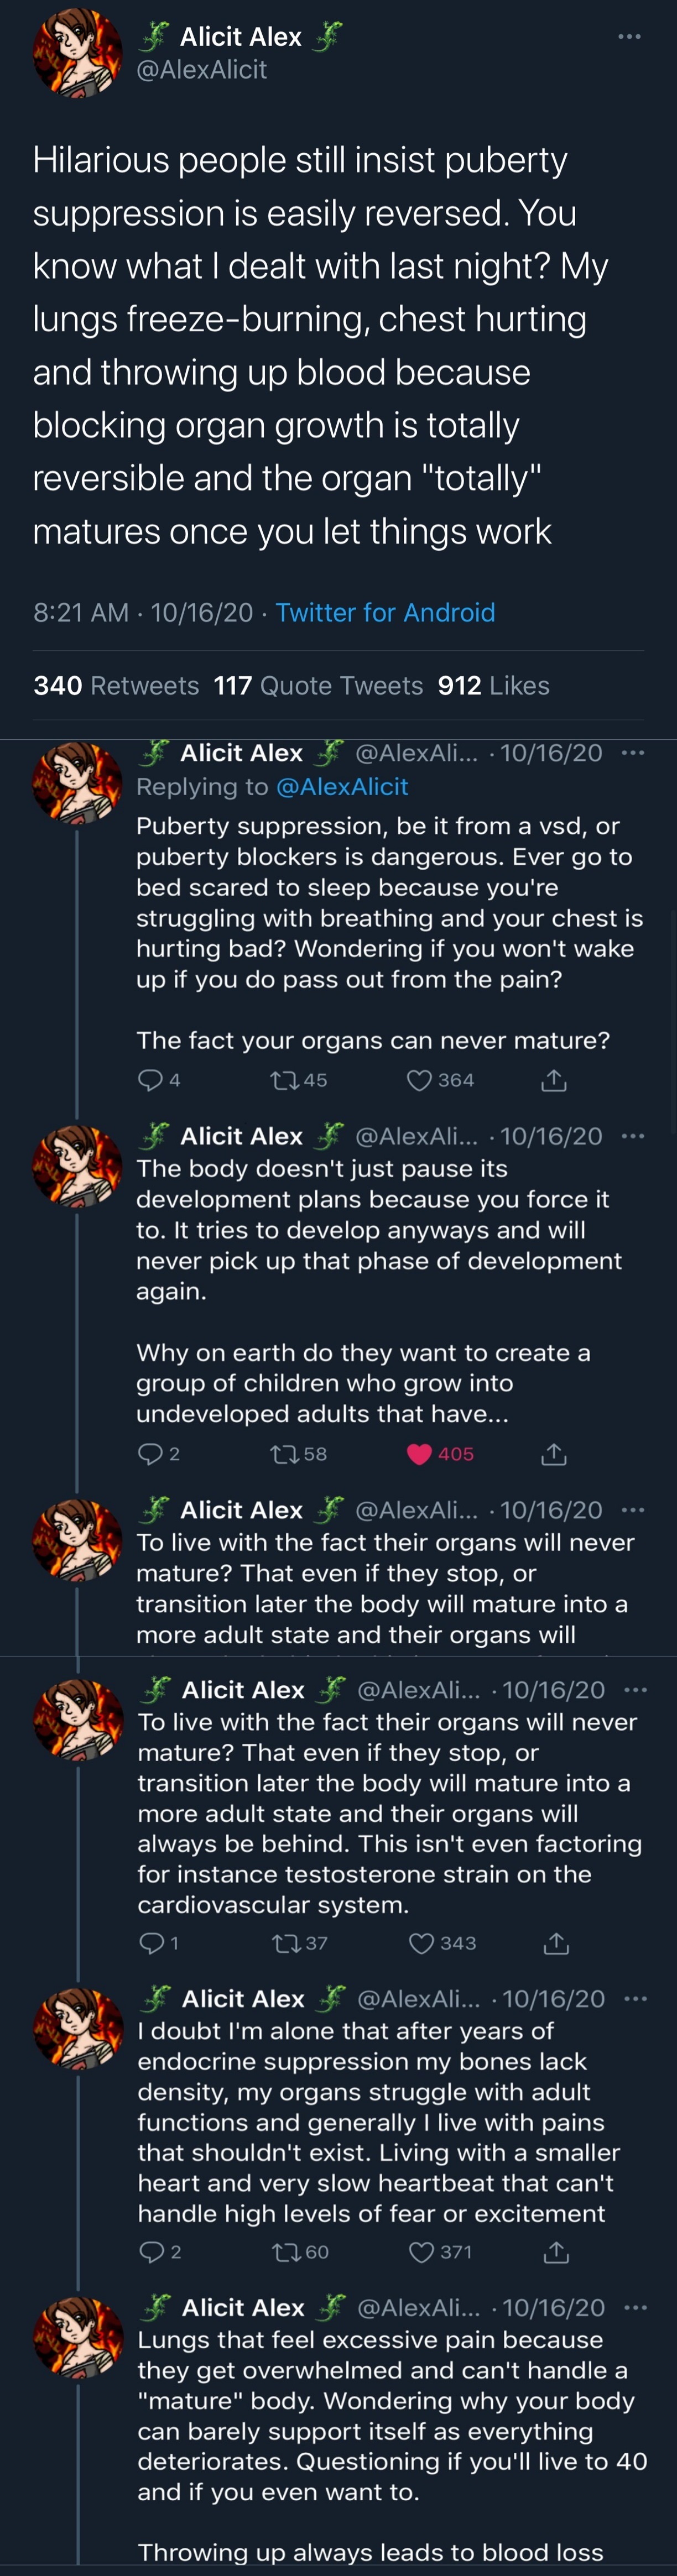Expand options for the 'Lungs that feel' tweet
The height and width of the screenshot is (2576, 677).
click(634, 2308)
